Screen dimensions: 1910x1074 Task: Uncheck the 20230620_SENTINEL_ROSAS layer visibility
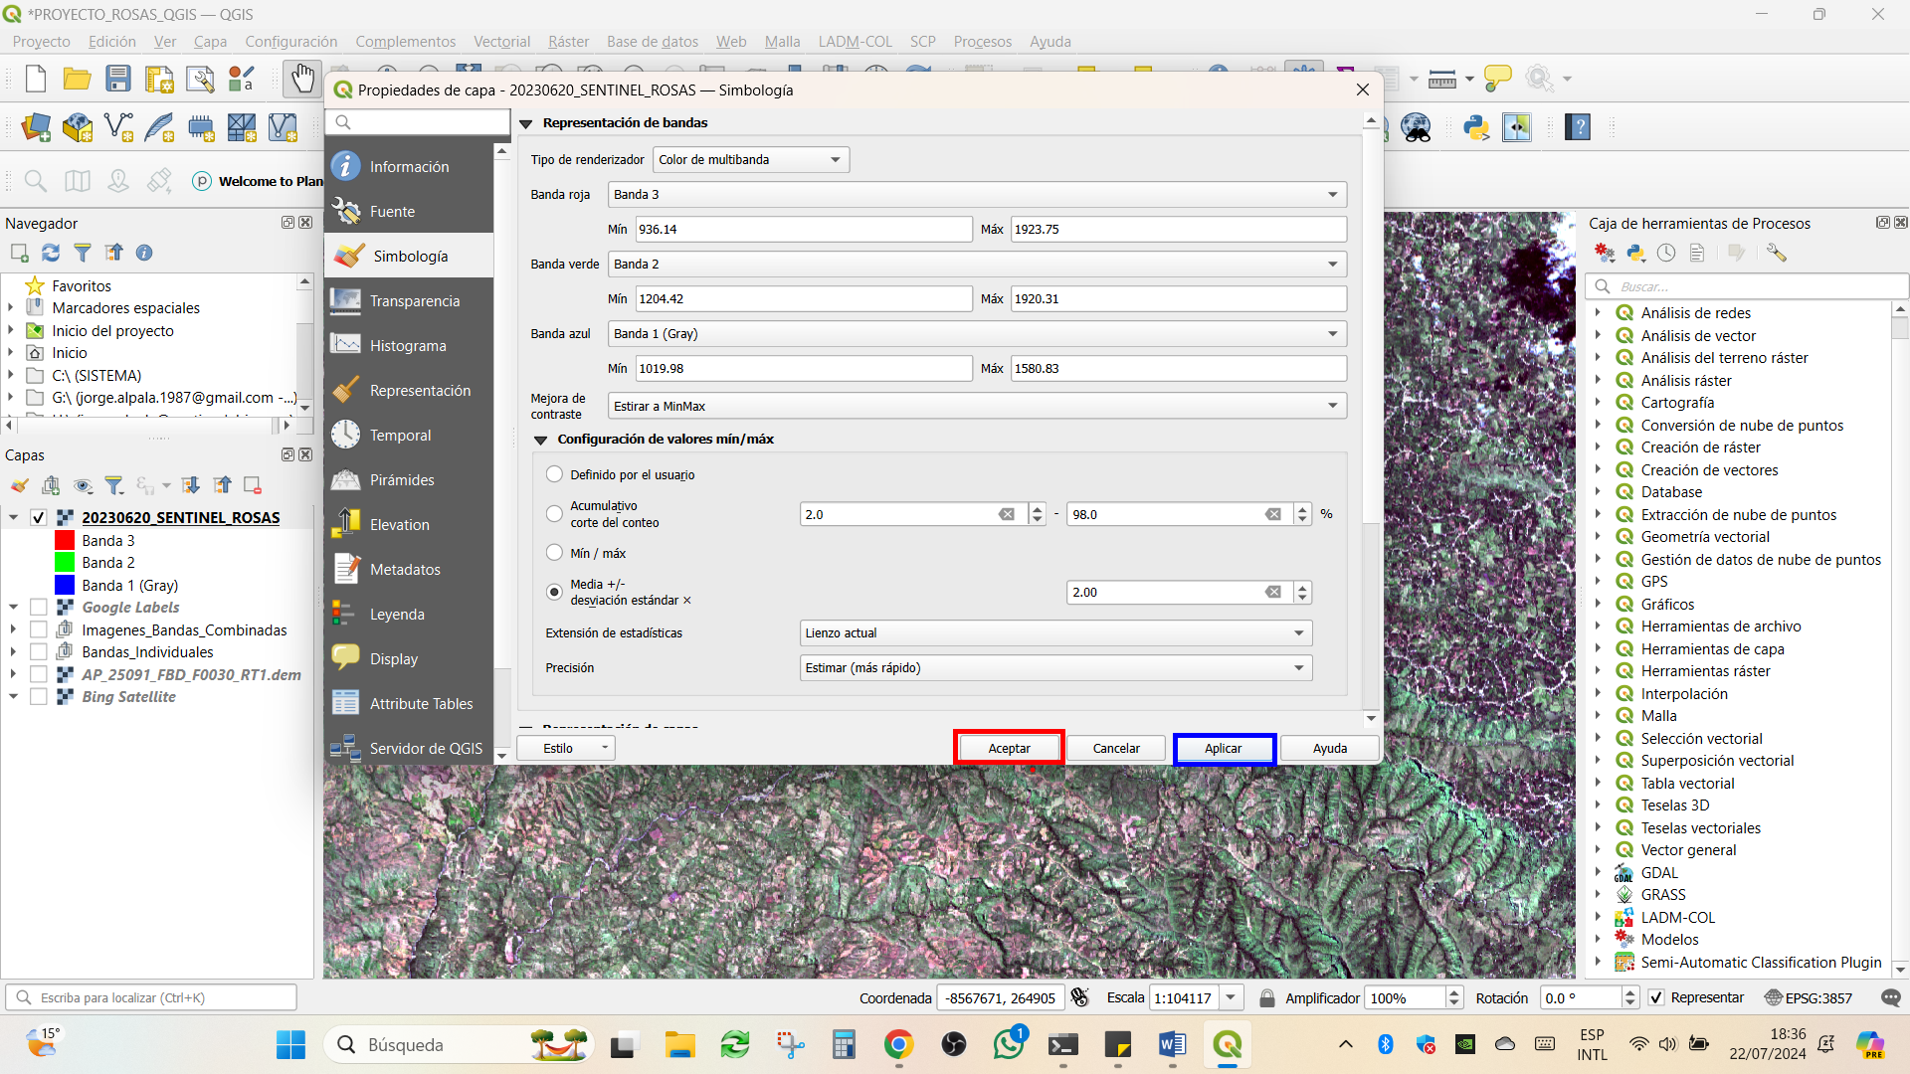click(39, 517)
